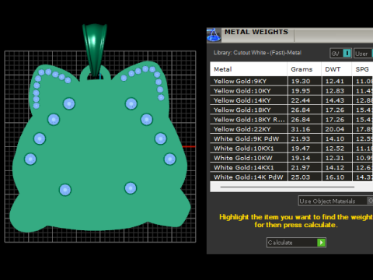Click the Grams column header
Screen dimensions: 373x280
pos(304,69)
